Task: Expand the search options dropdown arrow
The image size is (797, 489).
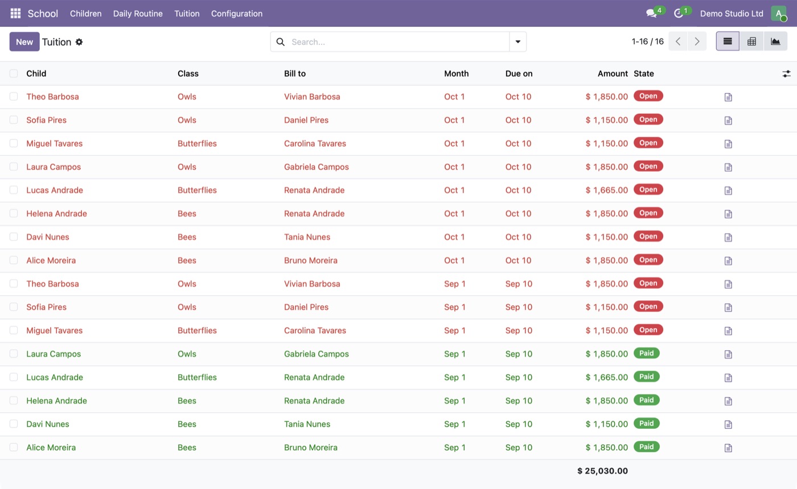Action: point(518,42)
